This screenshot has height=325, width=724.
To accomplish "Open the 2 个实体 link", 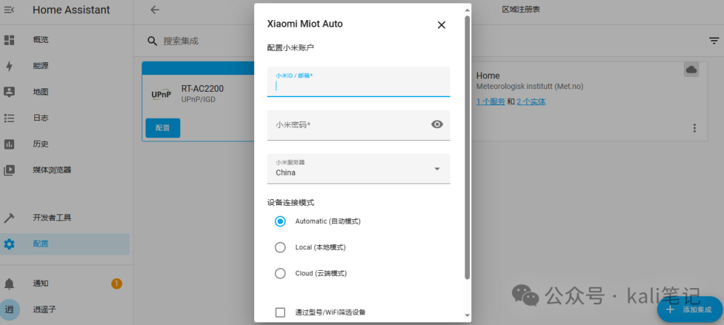I will [531, 102].
